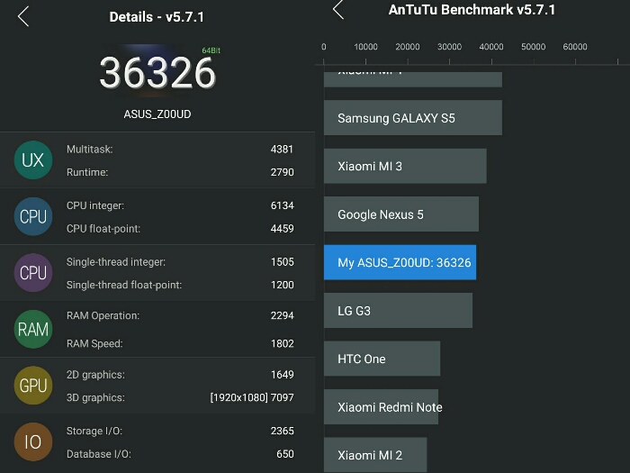Click the 50000 axis label

tap(533, 47)
